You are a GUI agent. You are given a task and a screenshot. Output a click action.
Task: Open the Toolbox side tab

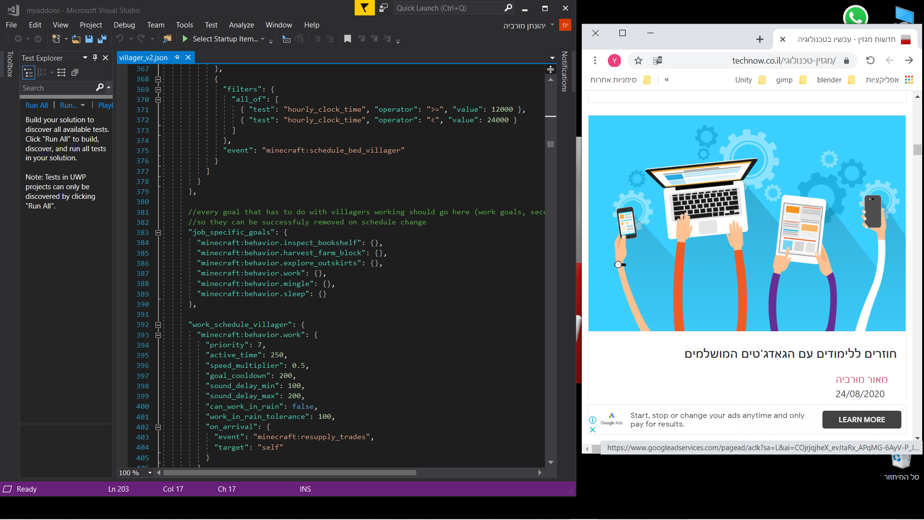[10, 65]
